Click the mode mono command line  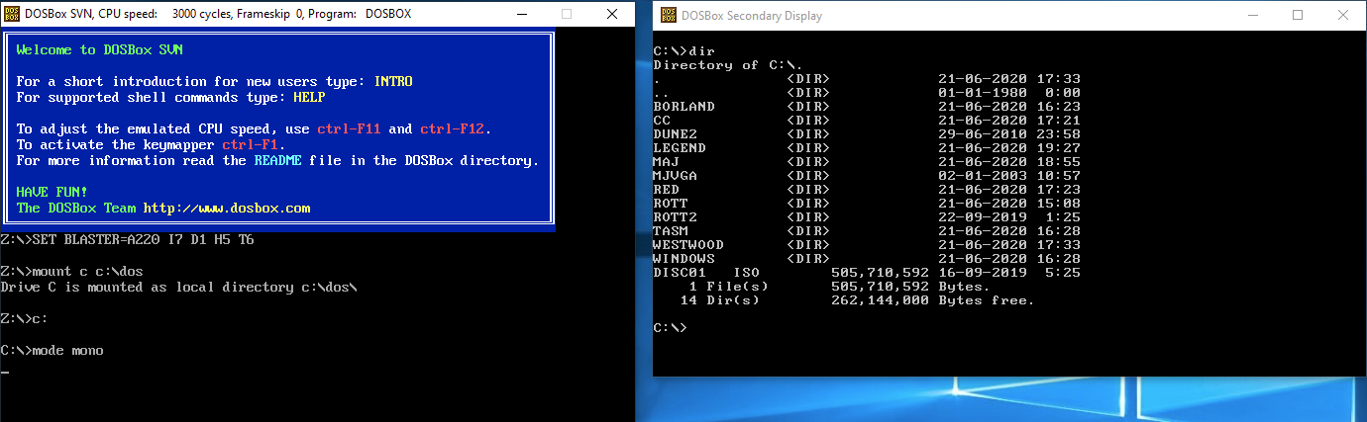coord(52,351)
